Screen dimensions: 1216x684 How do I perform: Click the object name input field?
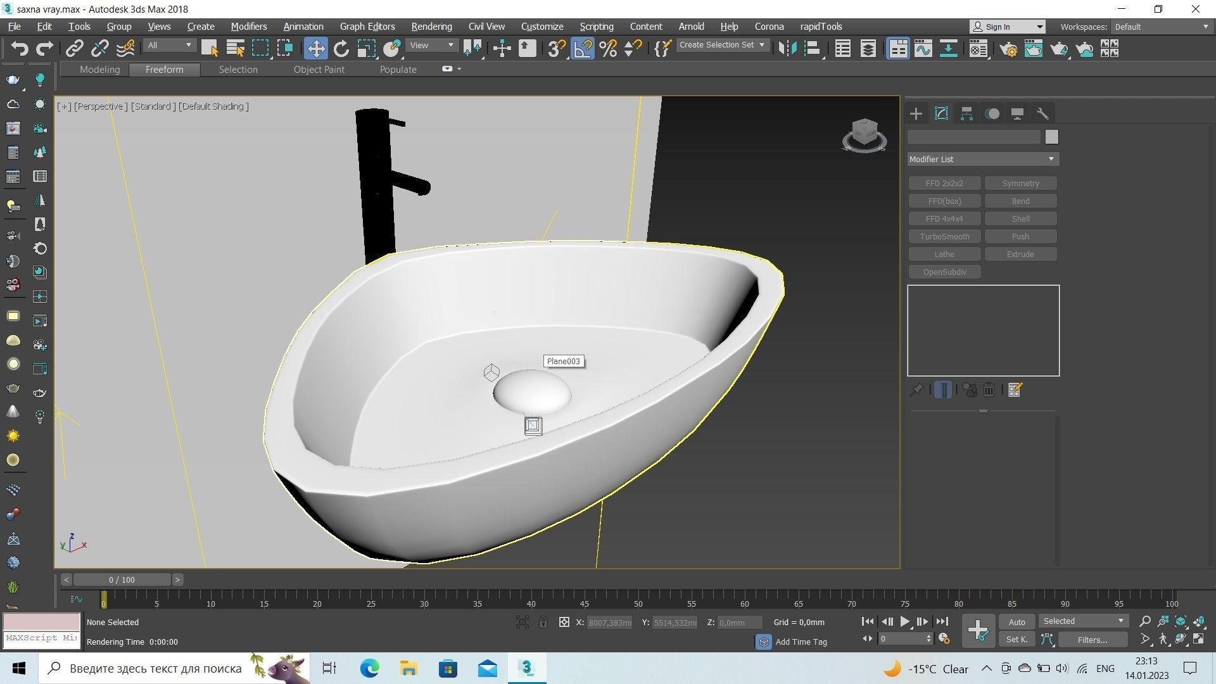tap(974, 137)
